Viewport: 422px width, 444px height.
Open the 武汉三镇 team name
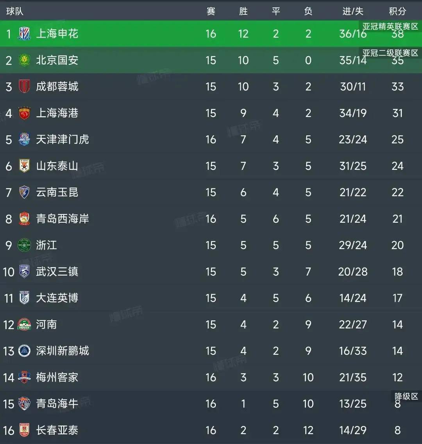pyautogui.click(x=57, y=272)
